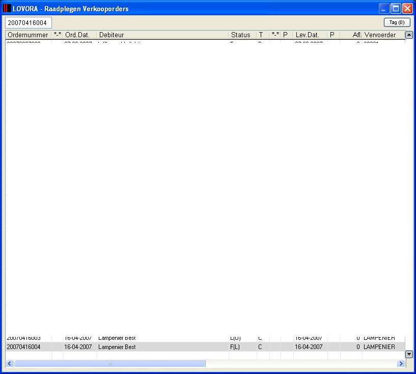Click the horizontal scroll left arrow
This screenshot has height=374, width=416.
tap(10, 364)
